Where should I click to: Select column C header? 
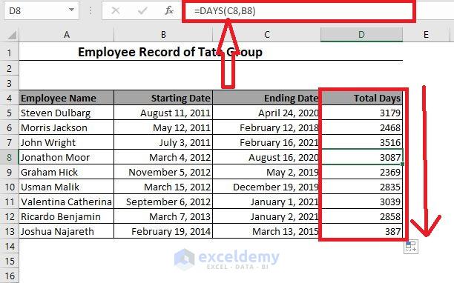[266, 35]
